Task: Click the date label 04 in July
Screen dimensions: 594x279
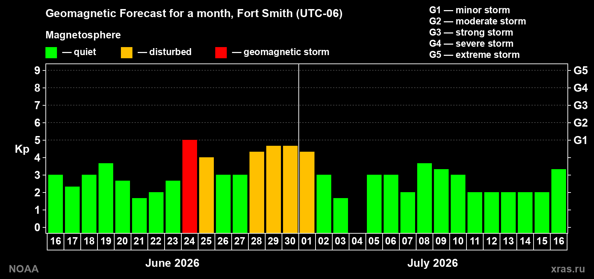Action: 357,241
